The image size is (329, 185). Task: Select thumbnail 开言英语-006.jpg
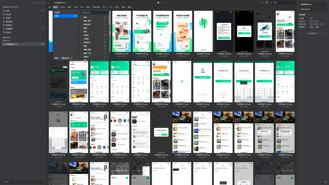click(203, 31)
